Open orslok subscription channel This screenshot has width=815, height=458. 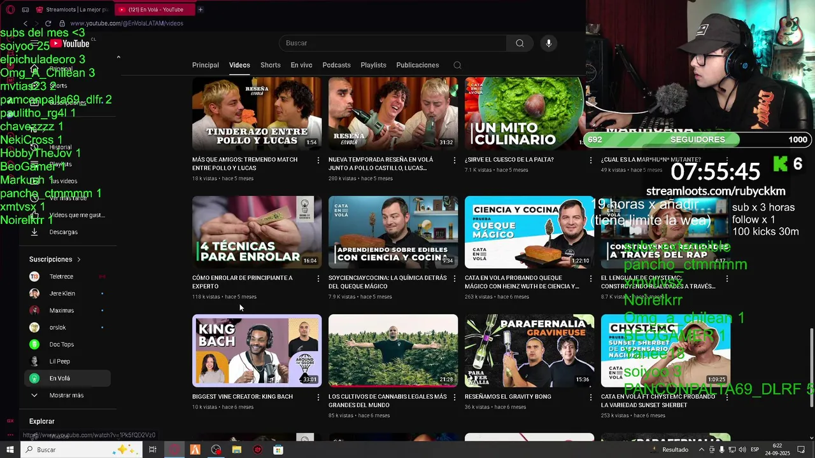(67, 328)
